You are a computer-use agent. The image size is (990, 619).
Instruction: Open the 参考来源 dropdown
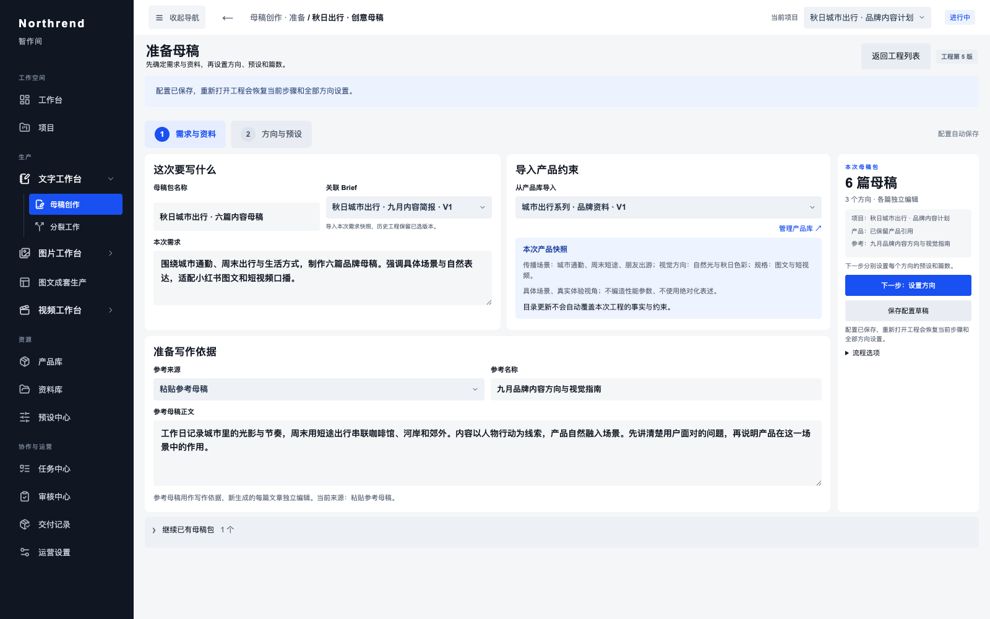pos(319,389)
